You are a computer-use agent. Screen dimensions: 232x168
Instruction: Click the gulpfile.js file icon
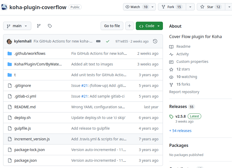10,128
